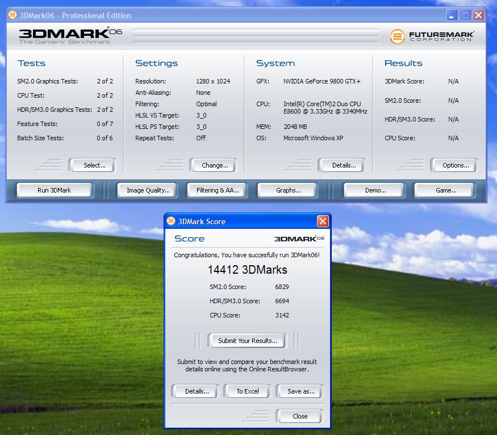Open Filtering & AA... tool
Screen dimensions: 497x435
[217, 190]
